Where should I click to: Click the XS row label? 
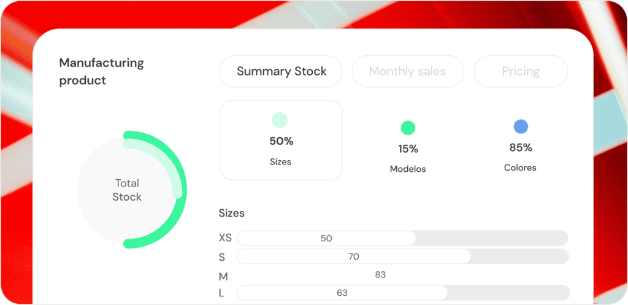225,238
